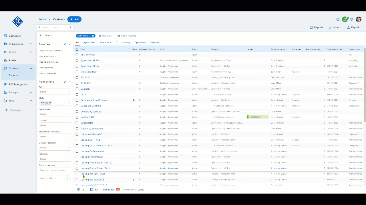Switch to the Property tab
Viewport: 366px width, 205px height.
154,42
